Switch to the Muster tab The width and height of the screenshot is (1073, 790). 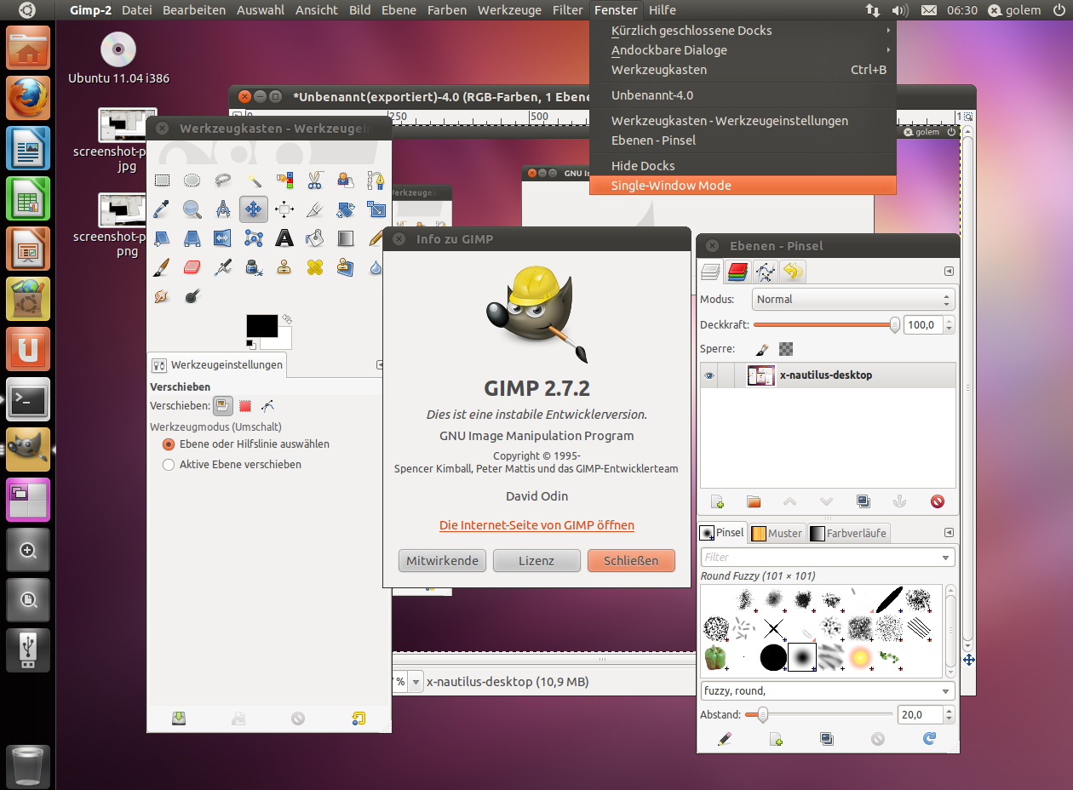pyautogui.click(x=776, y=533)
